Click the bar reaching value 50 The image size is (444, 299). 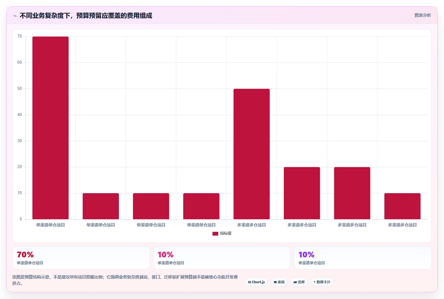point(252,154)
